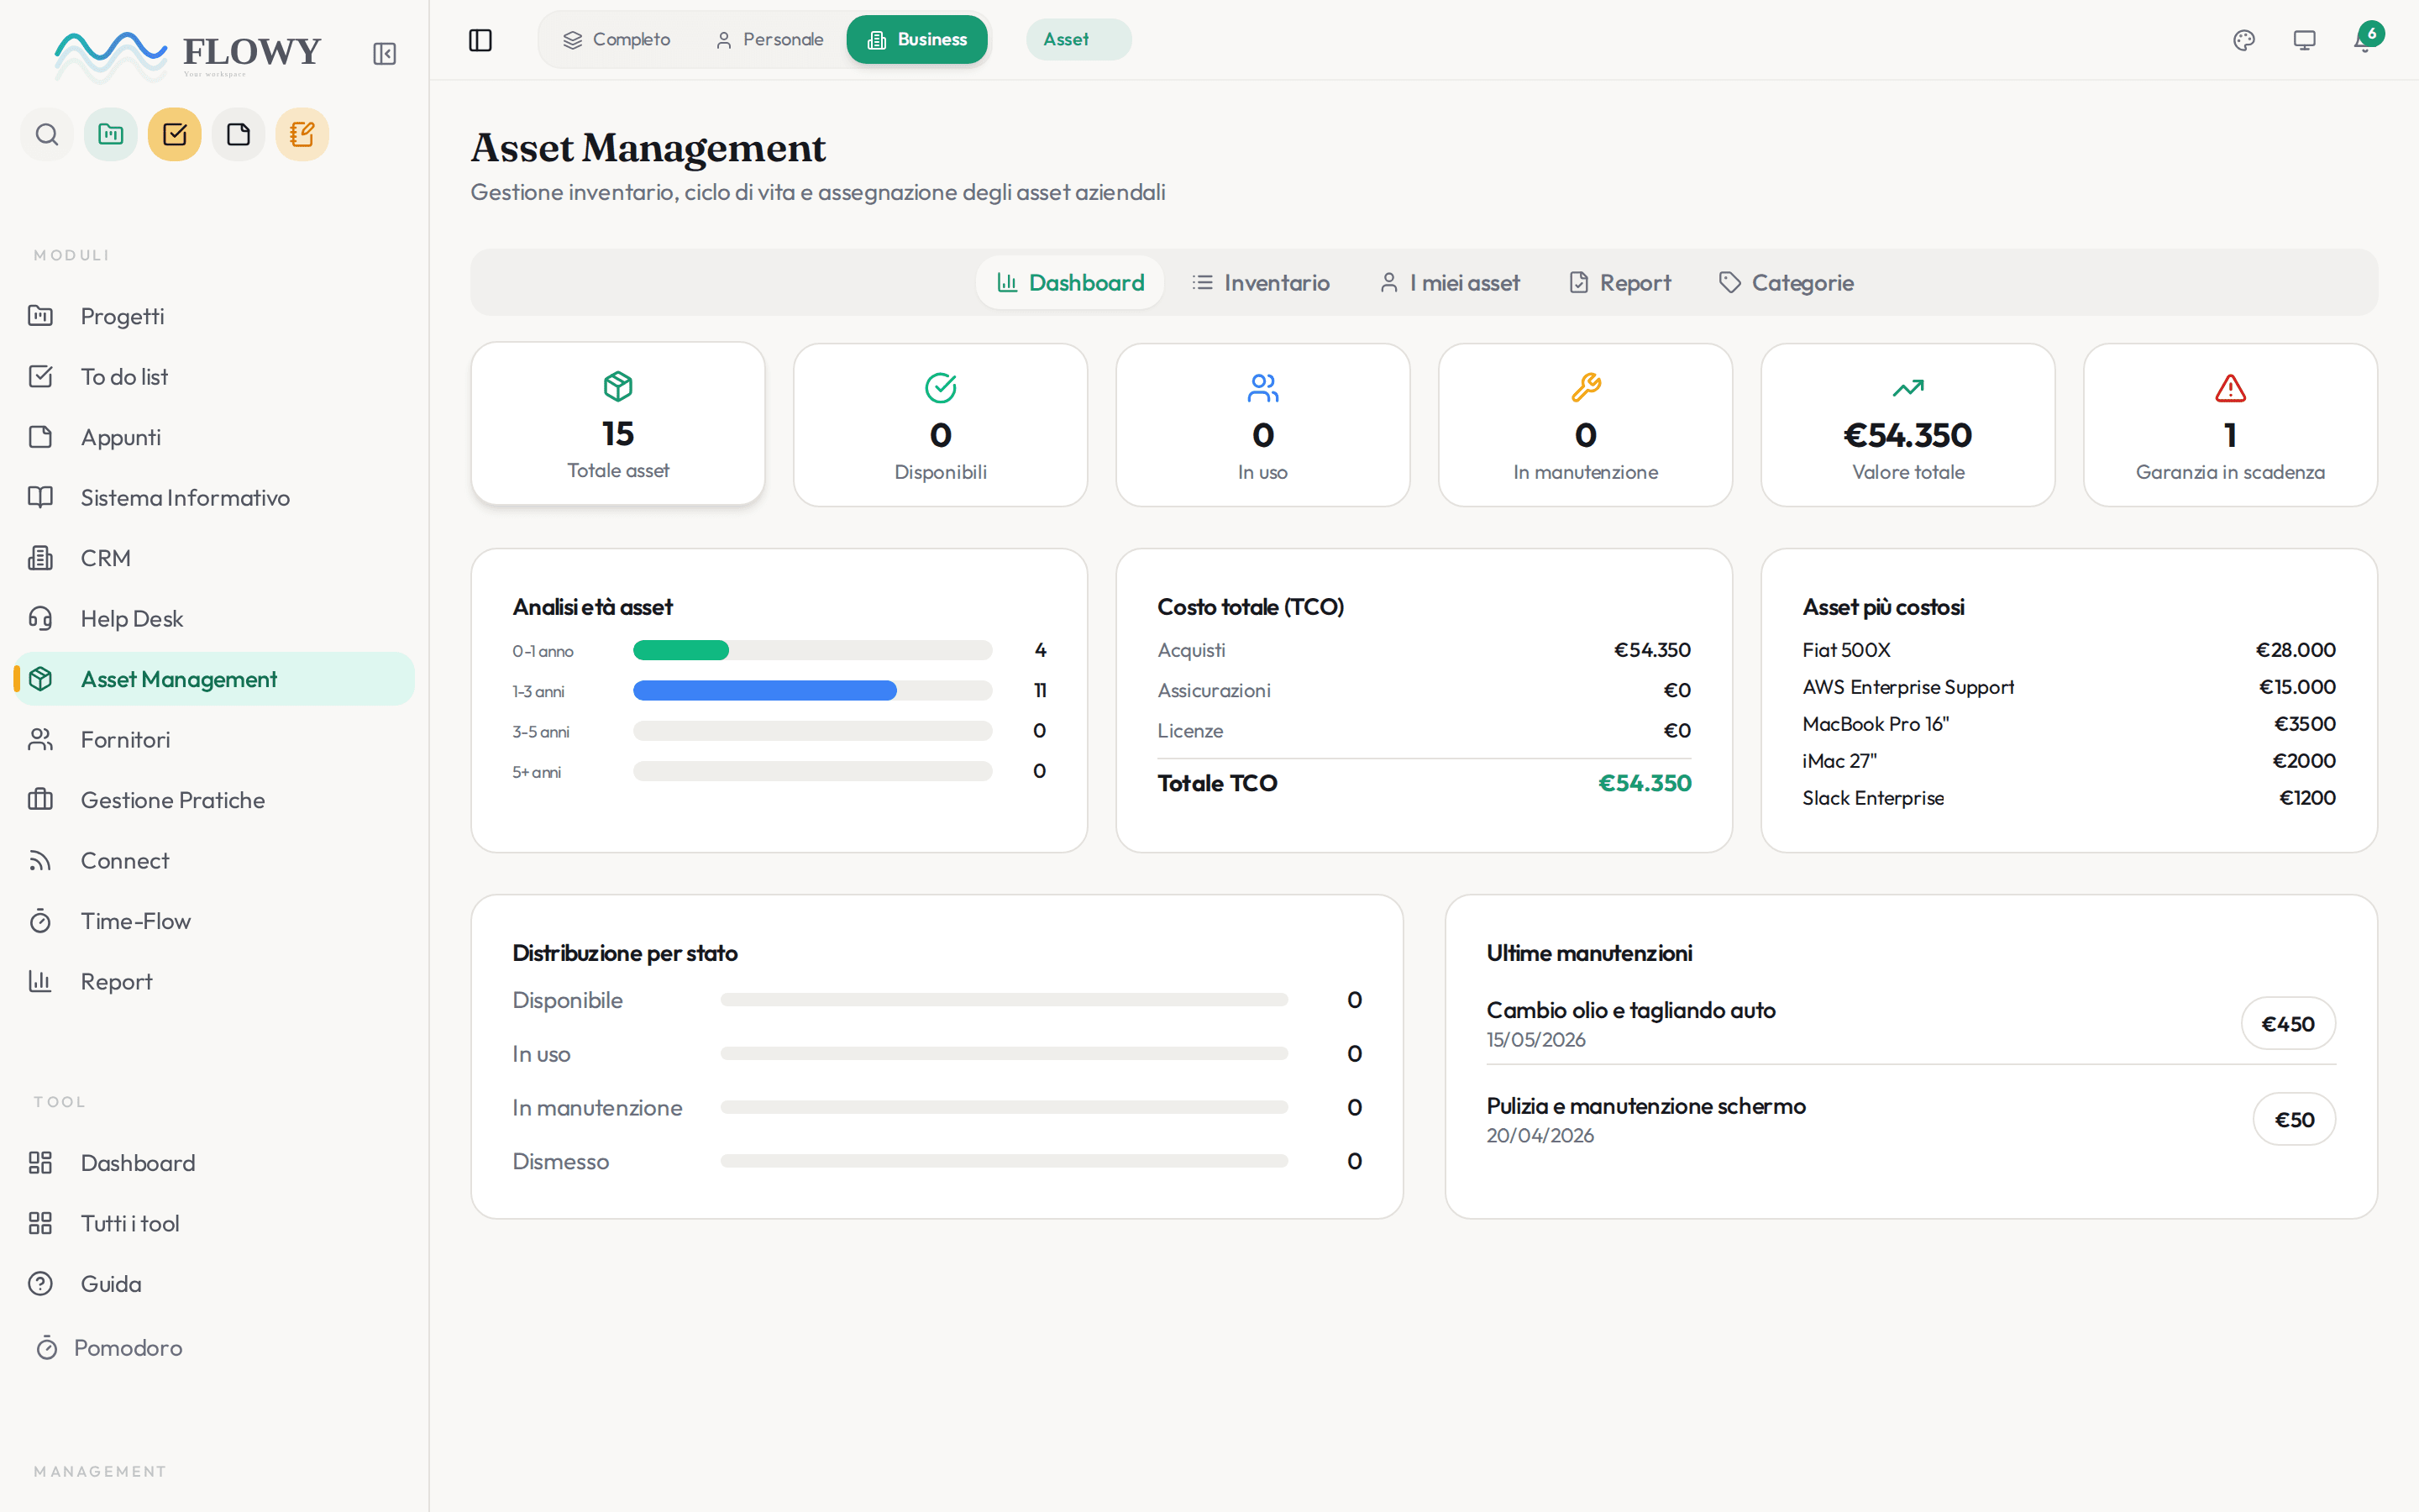Click the Garanzia in scadenza card

[x=2230, y=425]
